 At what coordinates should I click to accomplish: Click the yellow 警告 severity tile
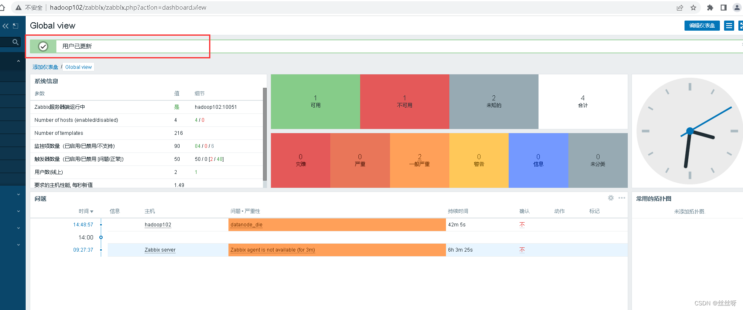coord(479,160)
